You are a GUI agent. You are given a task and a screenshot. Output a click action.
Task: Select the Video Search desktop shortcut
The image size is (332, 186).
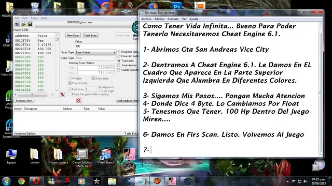click(106, 157)
